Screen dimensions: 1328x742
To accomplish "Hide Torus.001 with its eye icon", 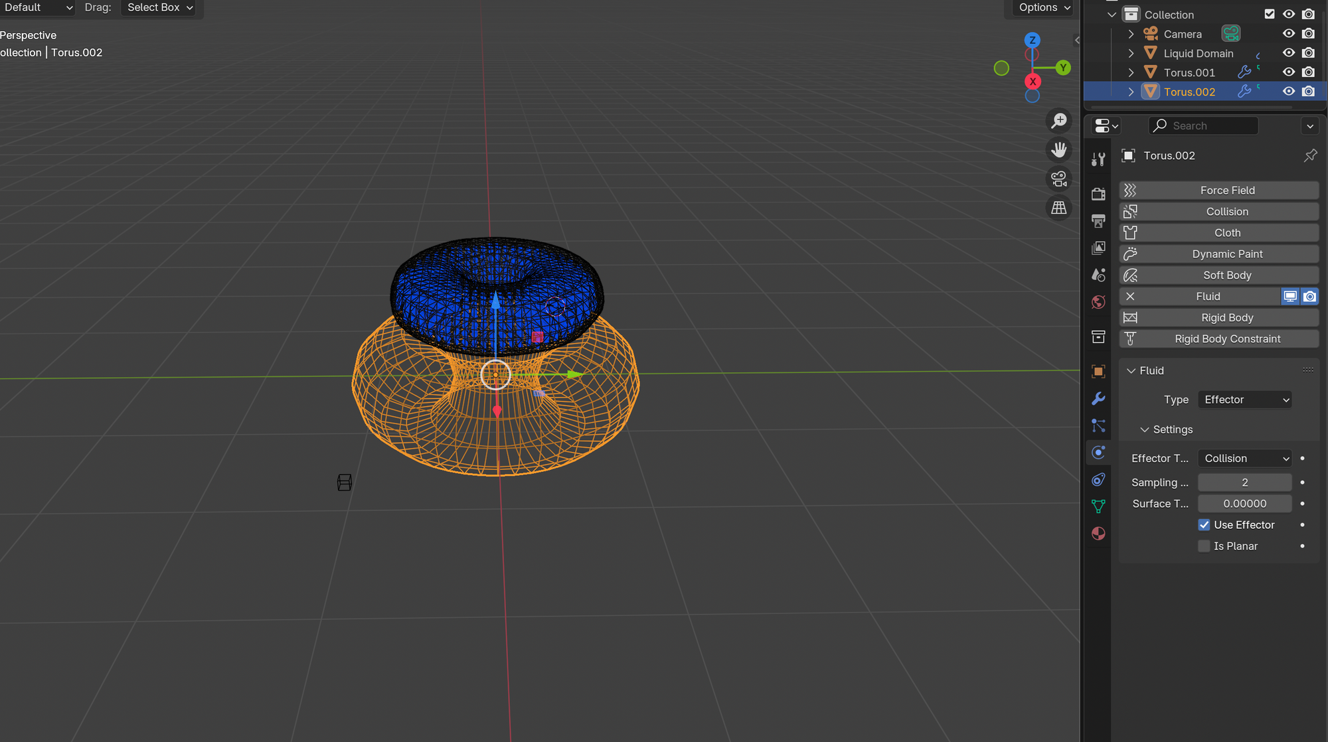I will (x=1289, y=72).
